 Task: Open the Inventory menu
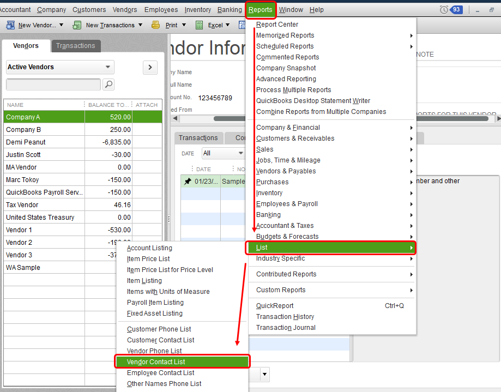pos(198,10)
